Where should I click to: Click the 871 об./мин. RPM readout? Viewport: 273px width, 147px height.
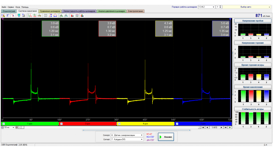click(263, 15)
